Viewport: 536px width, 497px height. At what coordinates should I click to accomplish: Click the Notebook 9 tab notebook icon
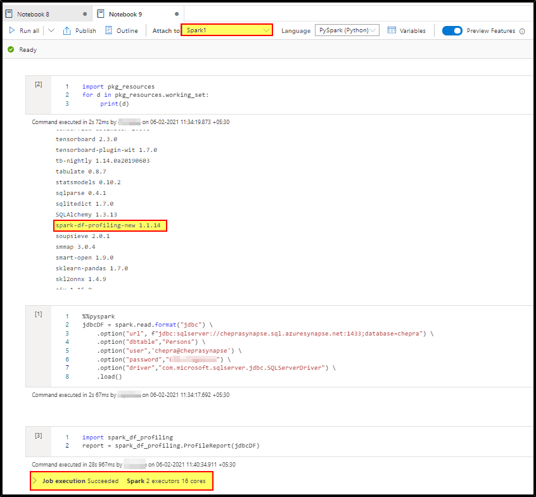(x=101, y=14)
